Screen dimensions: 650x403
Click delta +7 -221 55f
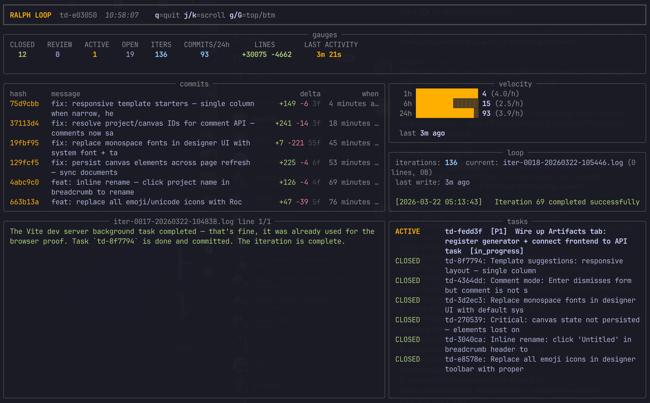(x=298, y=143)
